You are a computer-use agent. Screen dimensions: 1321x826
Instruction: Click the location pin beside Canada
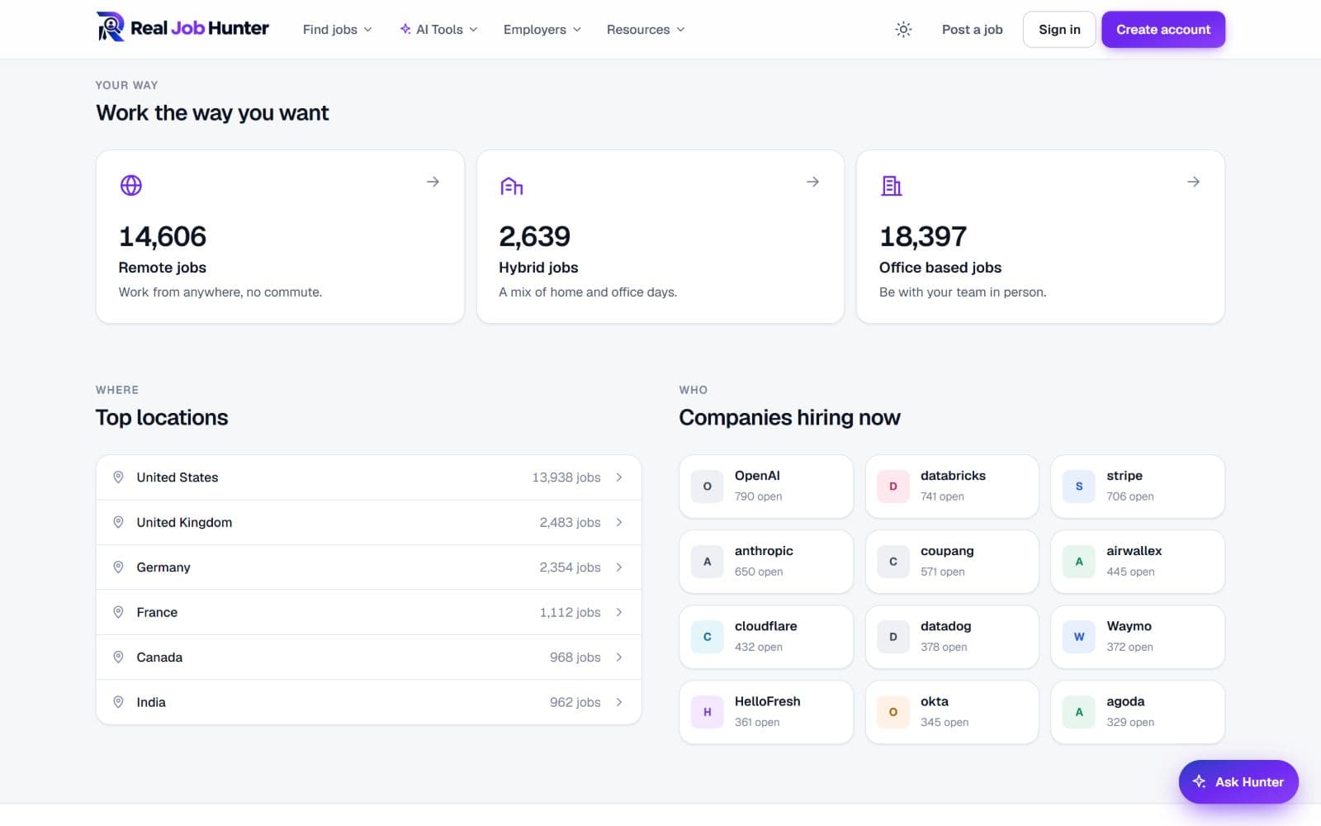tap(118, 657)
